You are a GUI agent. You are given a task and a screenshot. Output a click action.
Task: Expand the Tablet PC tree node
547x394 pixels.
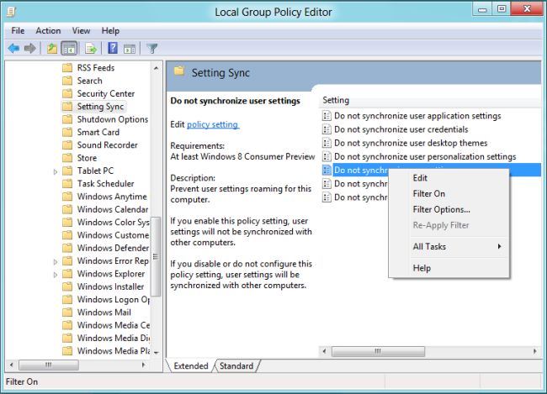[x=56, y=171]
